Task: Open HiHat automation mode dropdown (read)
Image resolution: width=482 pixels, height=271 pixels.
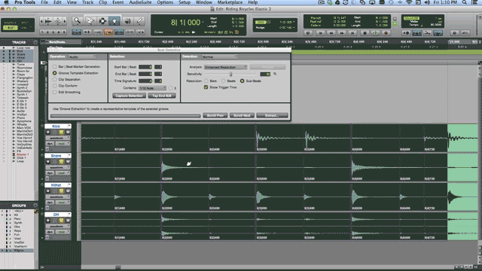Action: click(x=63, y=202)
